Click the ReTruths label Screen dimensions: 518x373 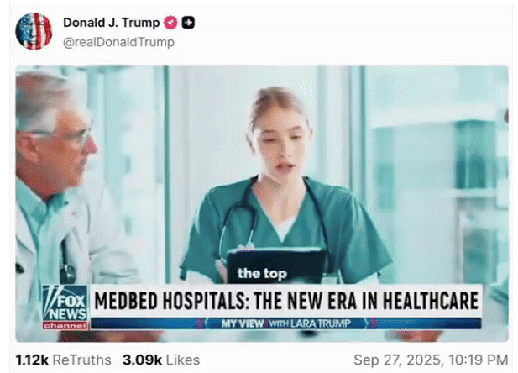[x=82, y=360]
